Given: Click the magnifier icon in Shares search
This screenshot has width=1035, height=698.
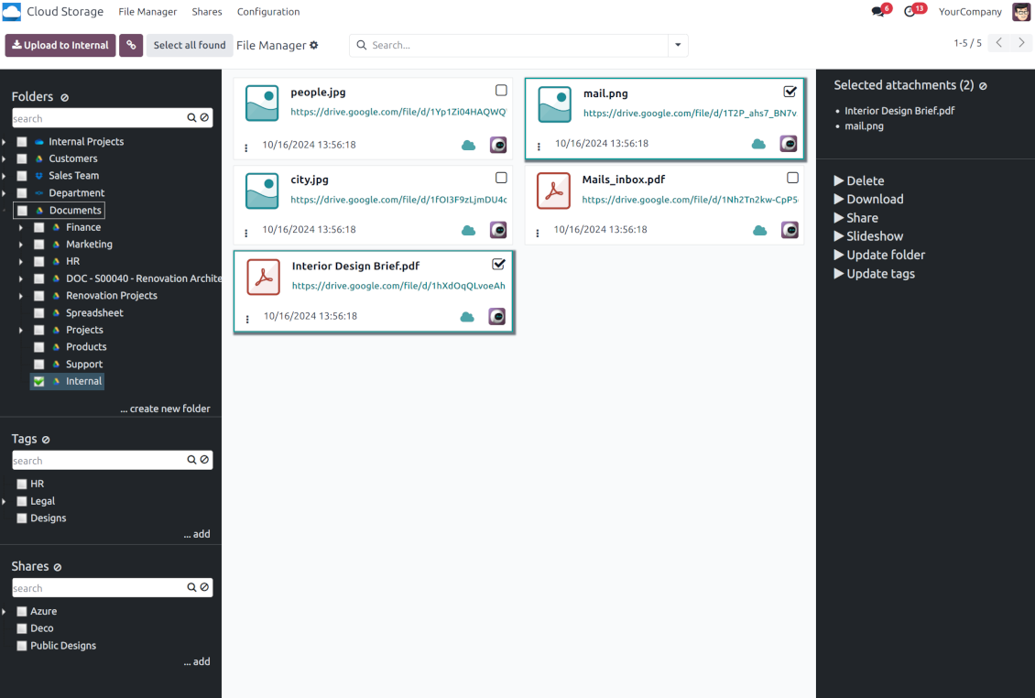Looking at the screenshot, I should tap(191, 587).
